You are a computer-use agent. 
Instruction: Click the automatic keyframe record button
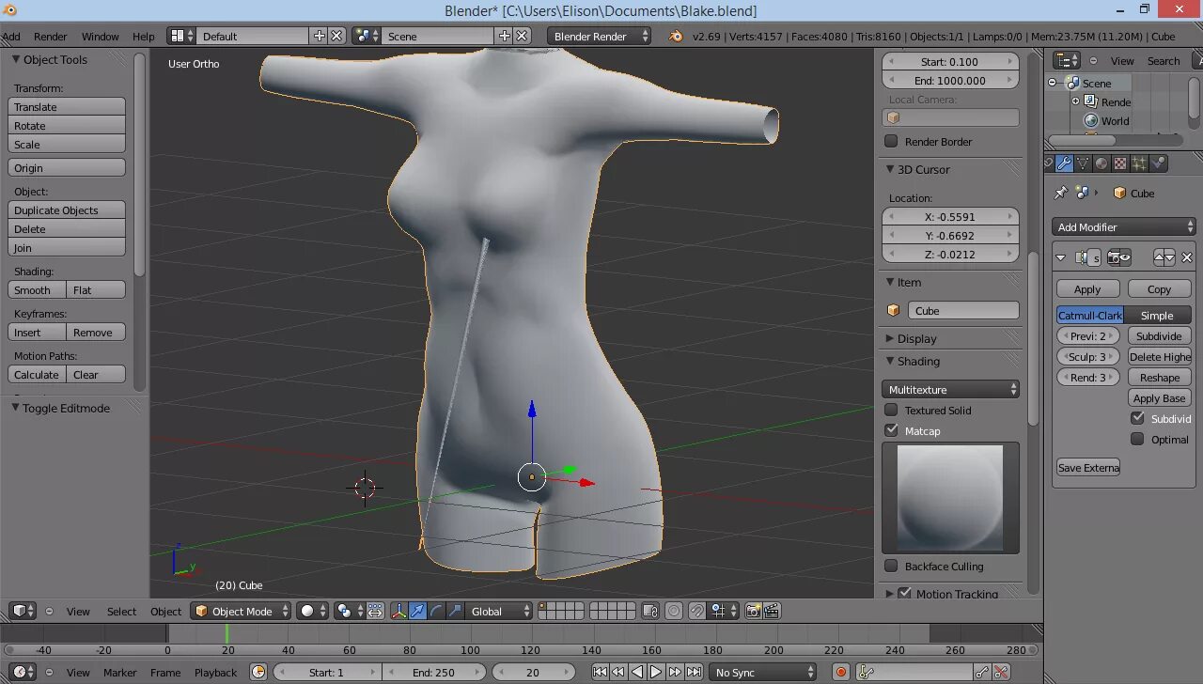point(841,672)
